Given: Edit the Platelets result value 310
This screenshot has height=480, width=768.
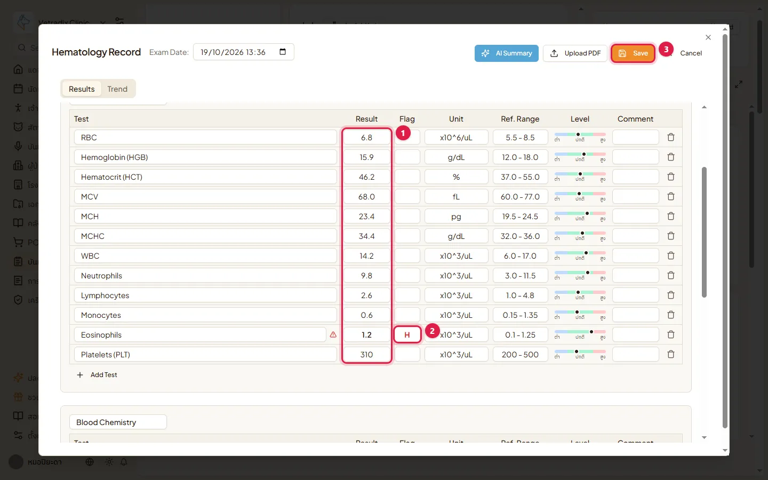Looking at the screenshot, I should pos(367,354).
